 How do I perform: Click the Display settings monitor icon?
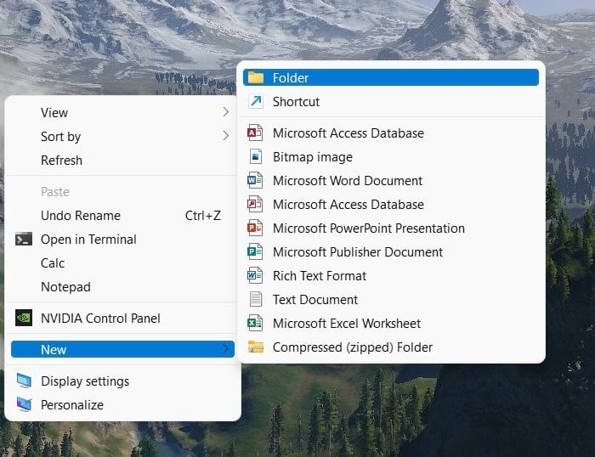[24, 381]
